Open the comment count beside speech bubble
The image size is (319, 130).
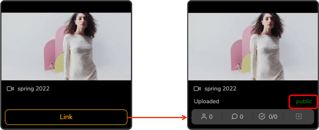click(x=241, y=117)
